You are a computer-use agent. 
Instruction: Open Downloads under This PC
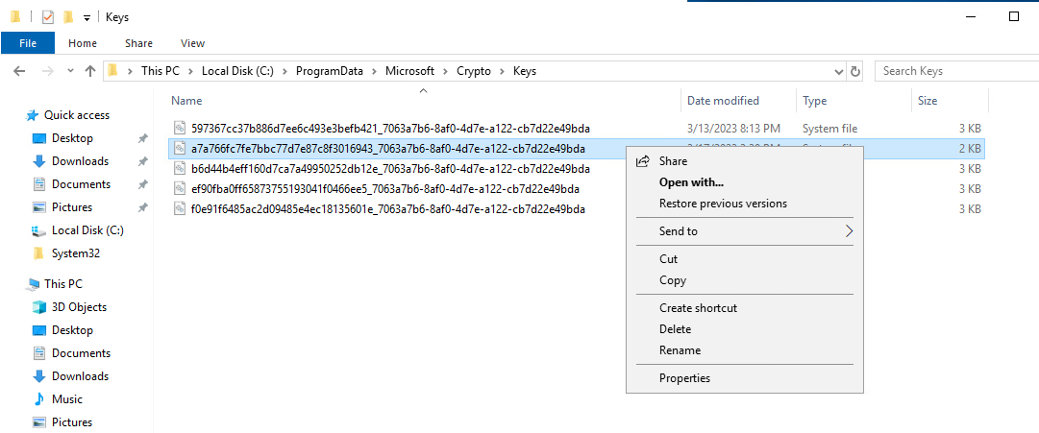[80, 376]
